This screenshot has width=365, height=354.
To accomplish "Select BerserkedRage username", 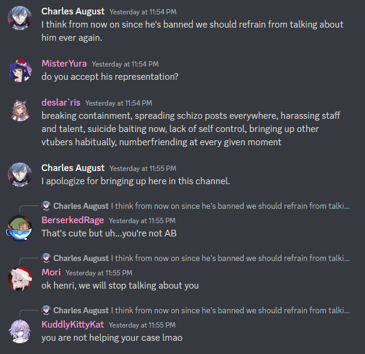I will click(x=73, y=220).
